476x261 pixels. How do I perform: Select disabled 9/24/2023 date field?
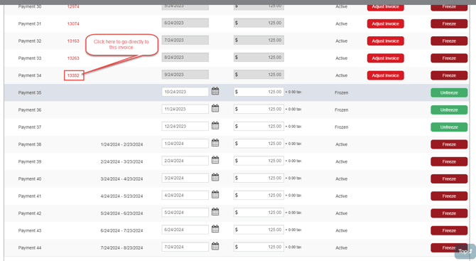coord(185,75)
